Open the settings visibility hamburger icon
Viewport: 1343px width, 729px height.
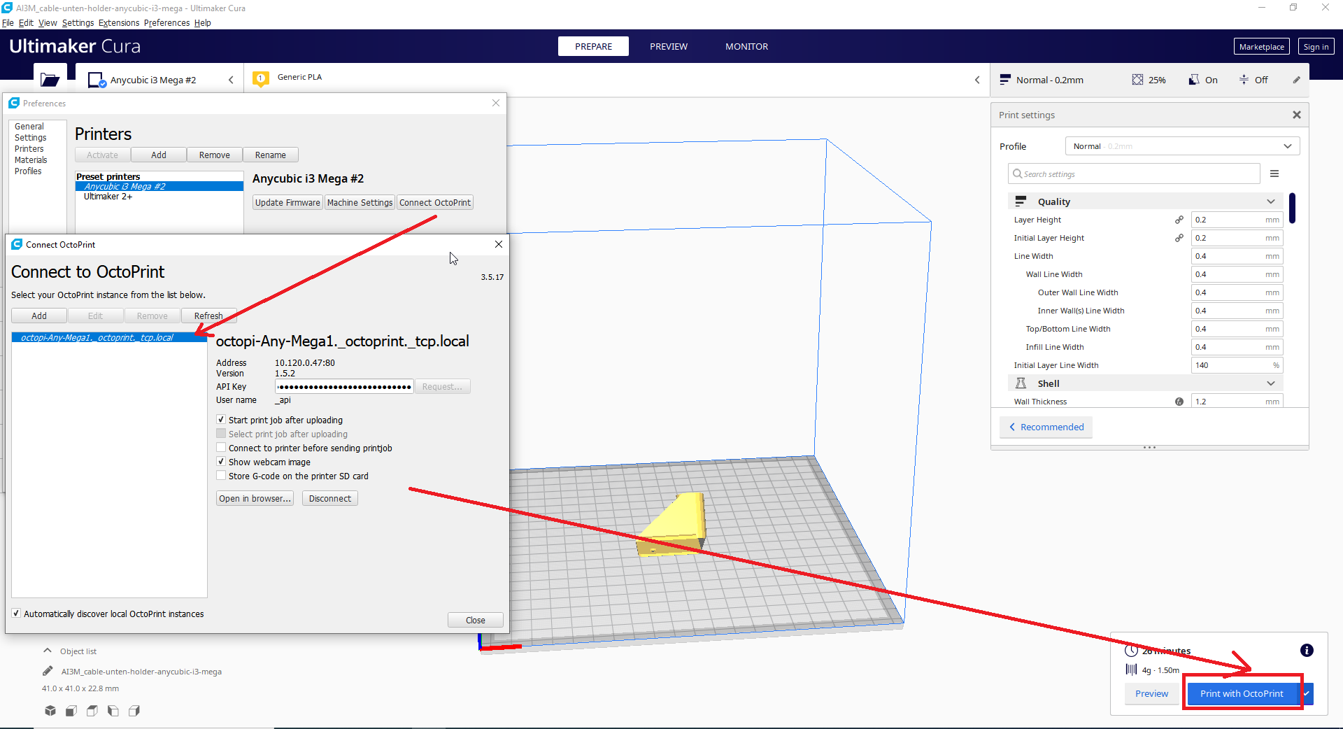pyautogui.click(x=1274, y=173)
